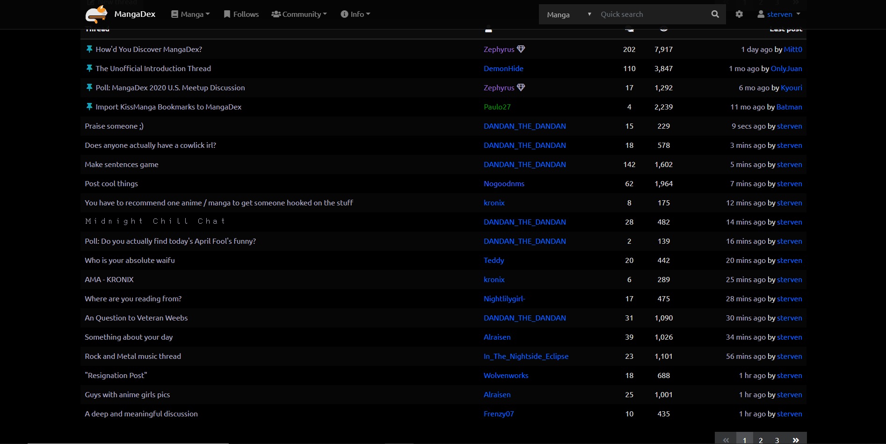Viewport: 886px width, 444px height.
Task: Open Poll: MangaDex 2020 U.S. Meetup Discussion
Action: 170,87
